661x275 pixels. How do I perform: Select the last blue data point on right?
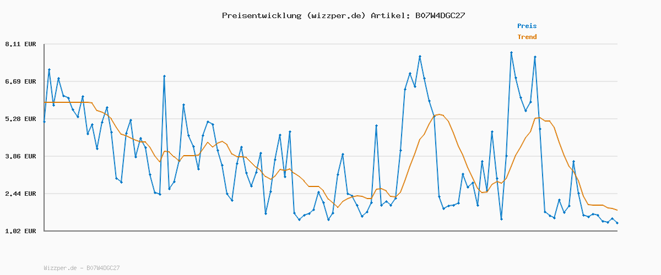617,223
